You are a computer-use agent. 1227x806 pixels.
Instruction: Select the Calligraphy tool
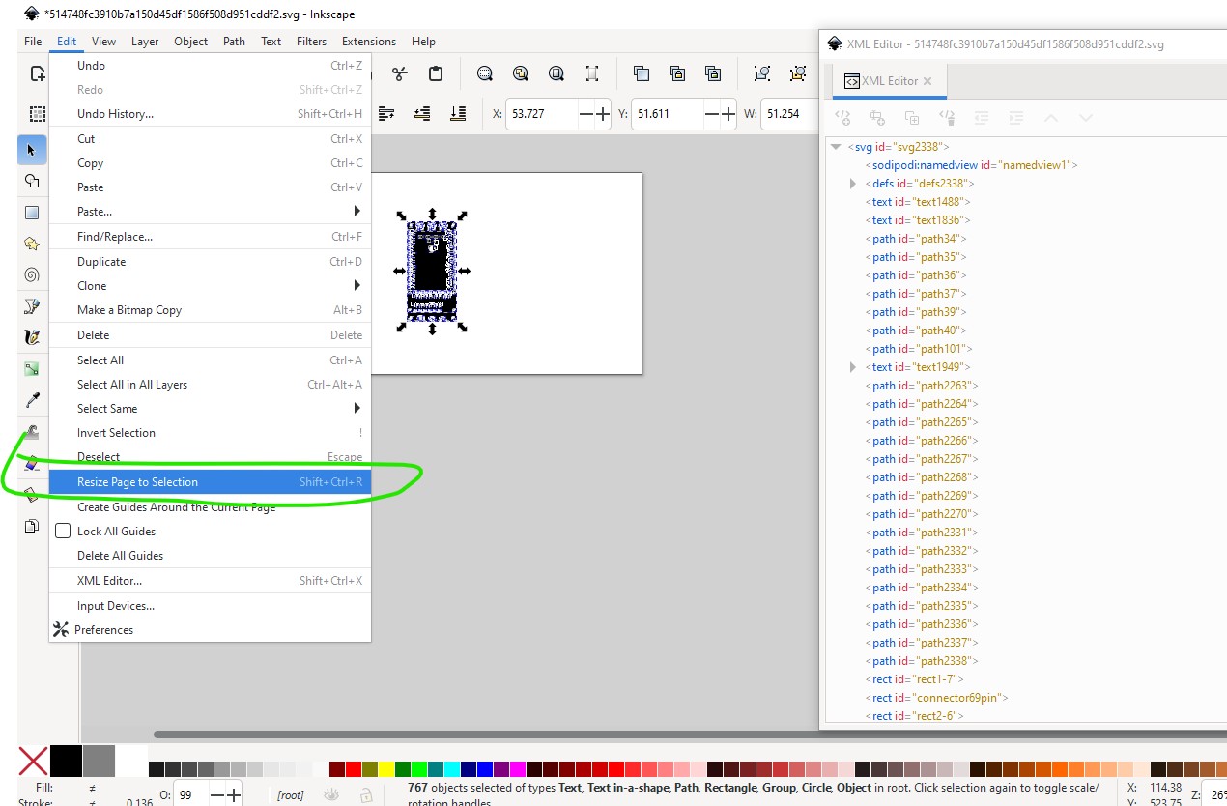[32, 337]
